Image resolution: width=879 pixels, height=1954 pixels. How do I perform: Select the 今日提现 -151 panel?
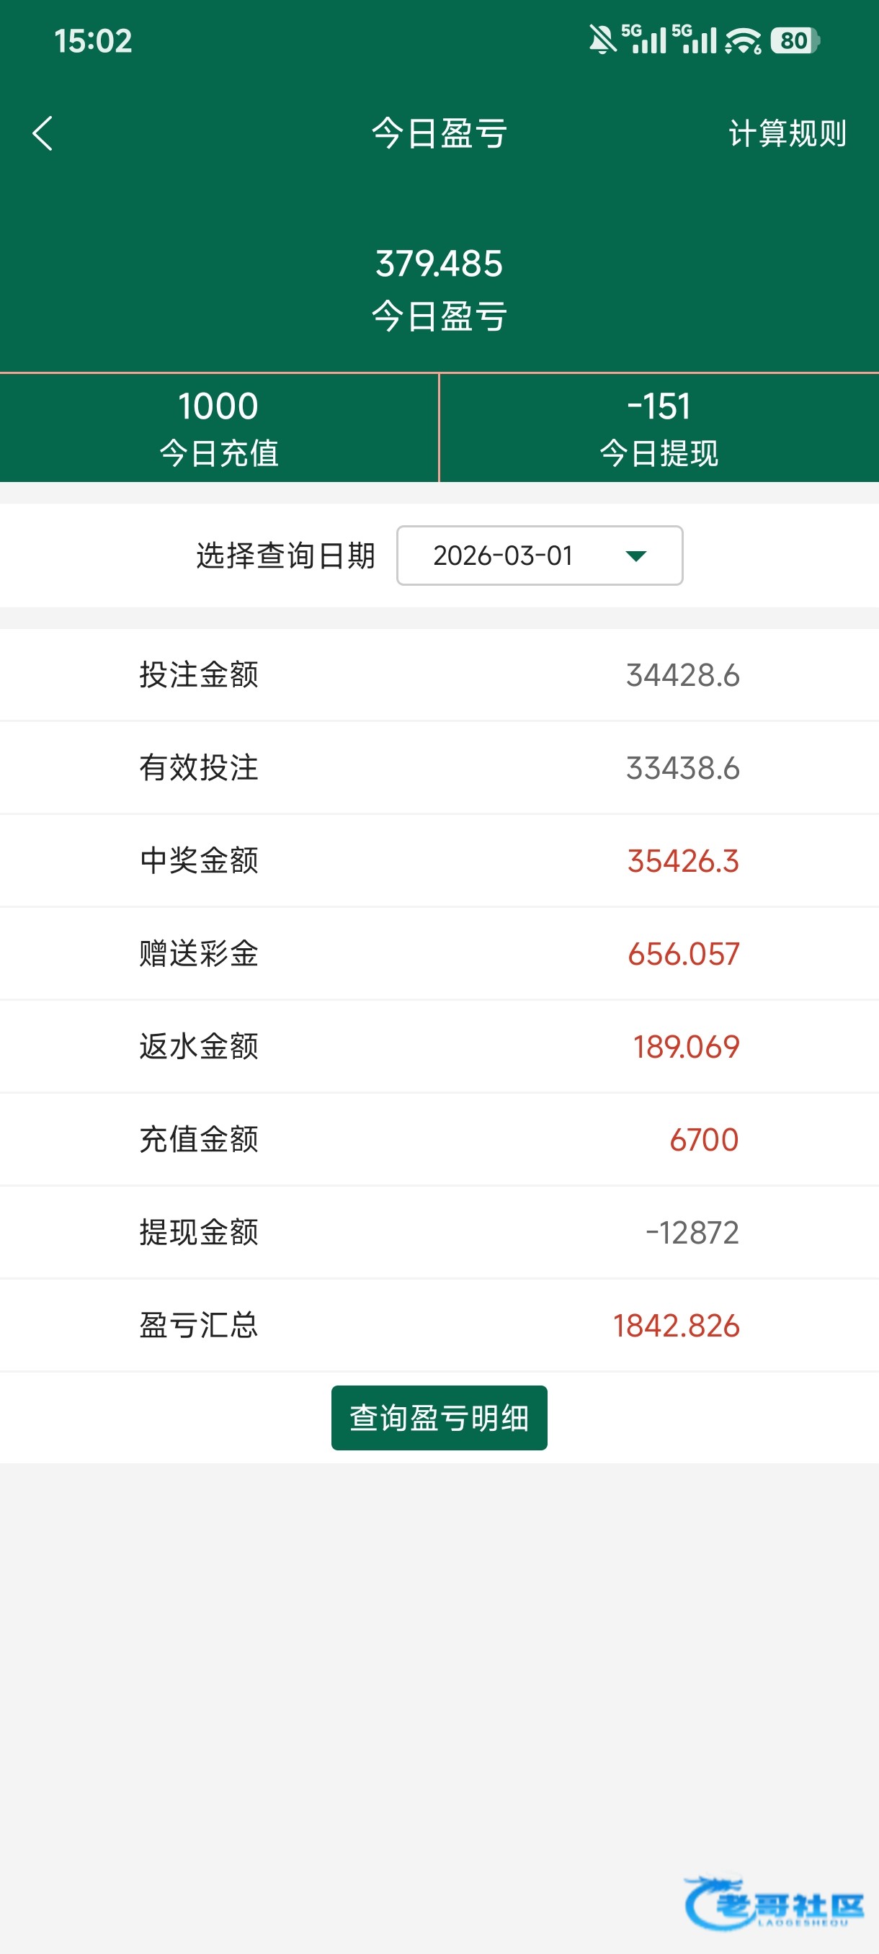[x=659, y=428]
